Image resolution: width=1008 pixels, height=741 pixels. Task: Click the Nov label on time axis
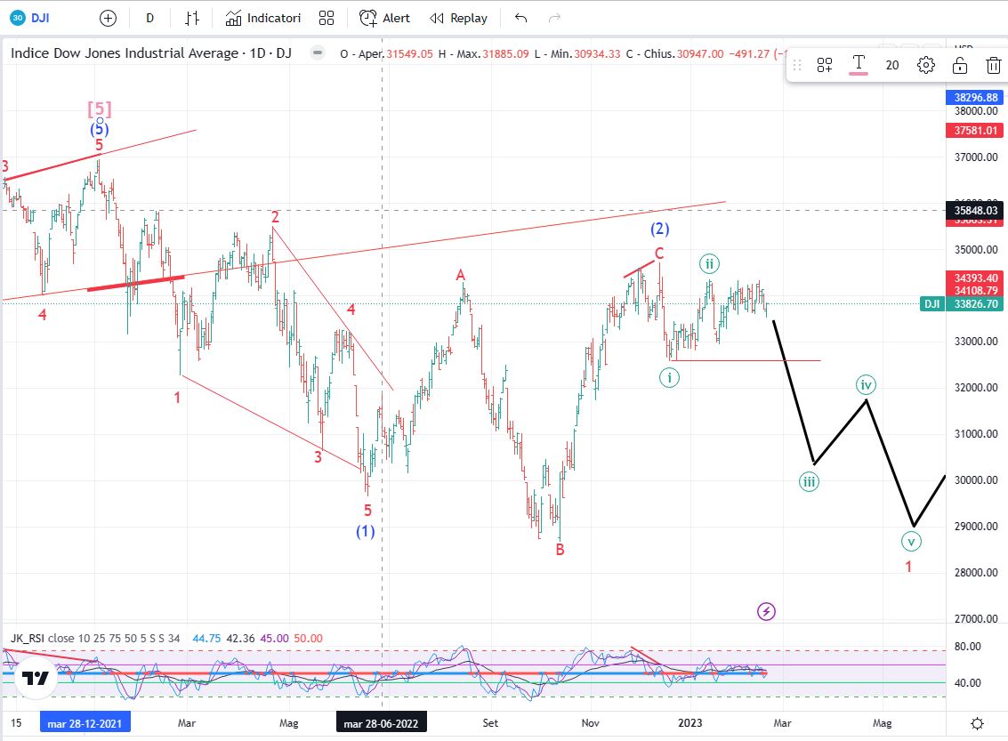coord(590,723)
